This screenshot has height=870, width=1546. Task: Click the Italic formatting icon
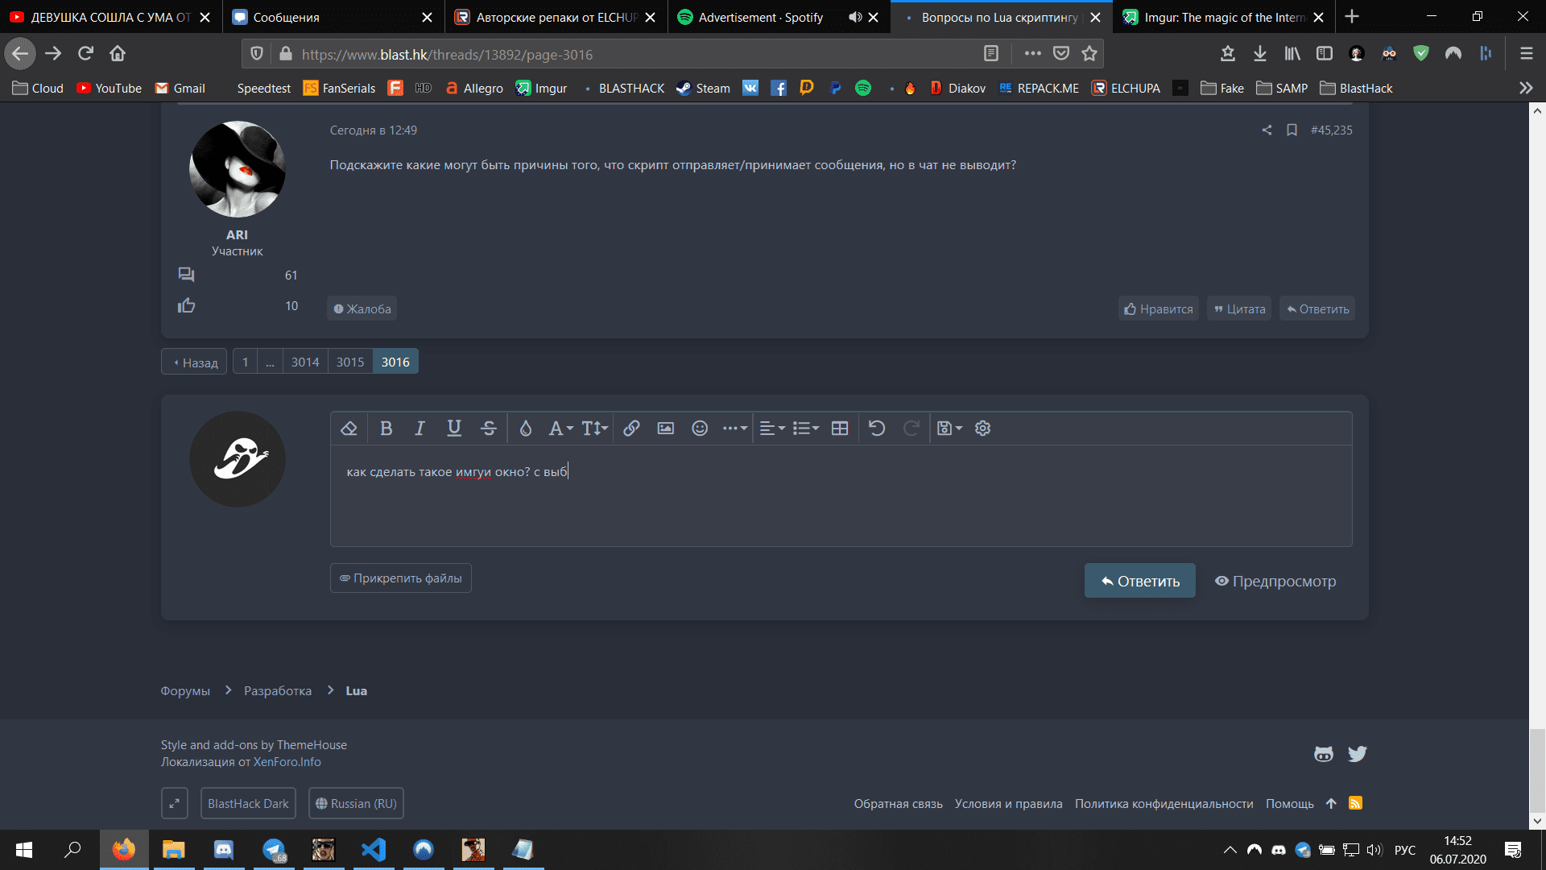(x=420, y=429)
